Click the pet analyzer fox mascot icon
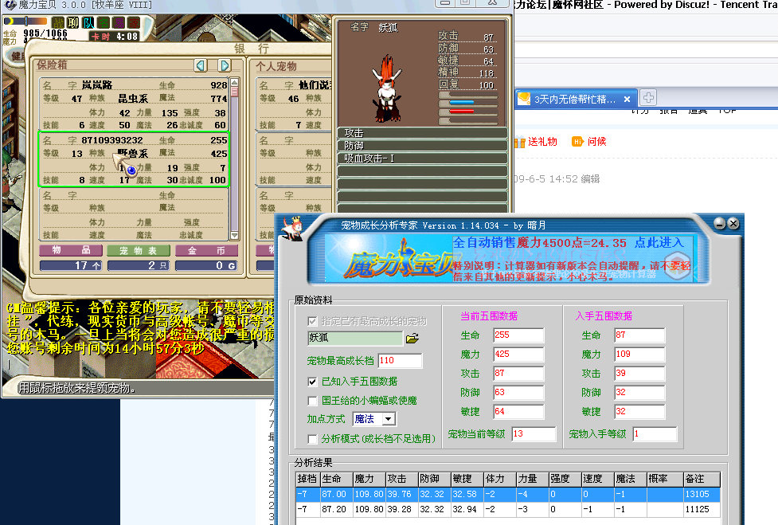The image size is (778, 525). click(x=293, y=229)
